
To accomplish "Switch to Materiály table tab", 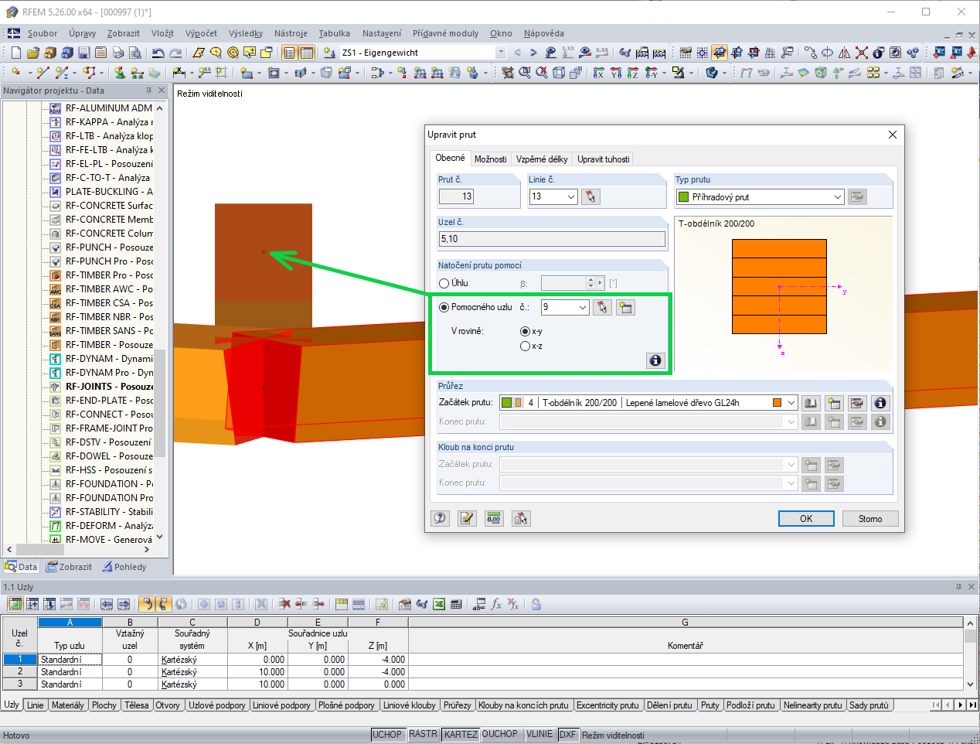I will (67, 705).
